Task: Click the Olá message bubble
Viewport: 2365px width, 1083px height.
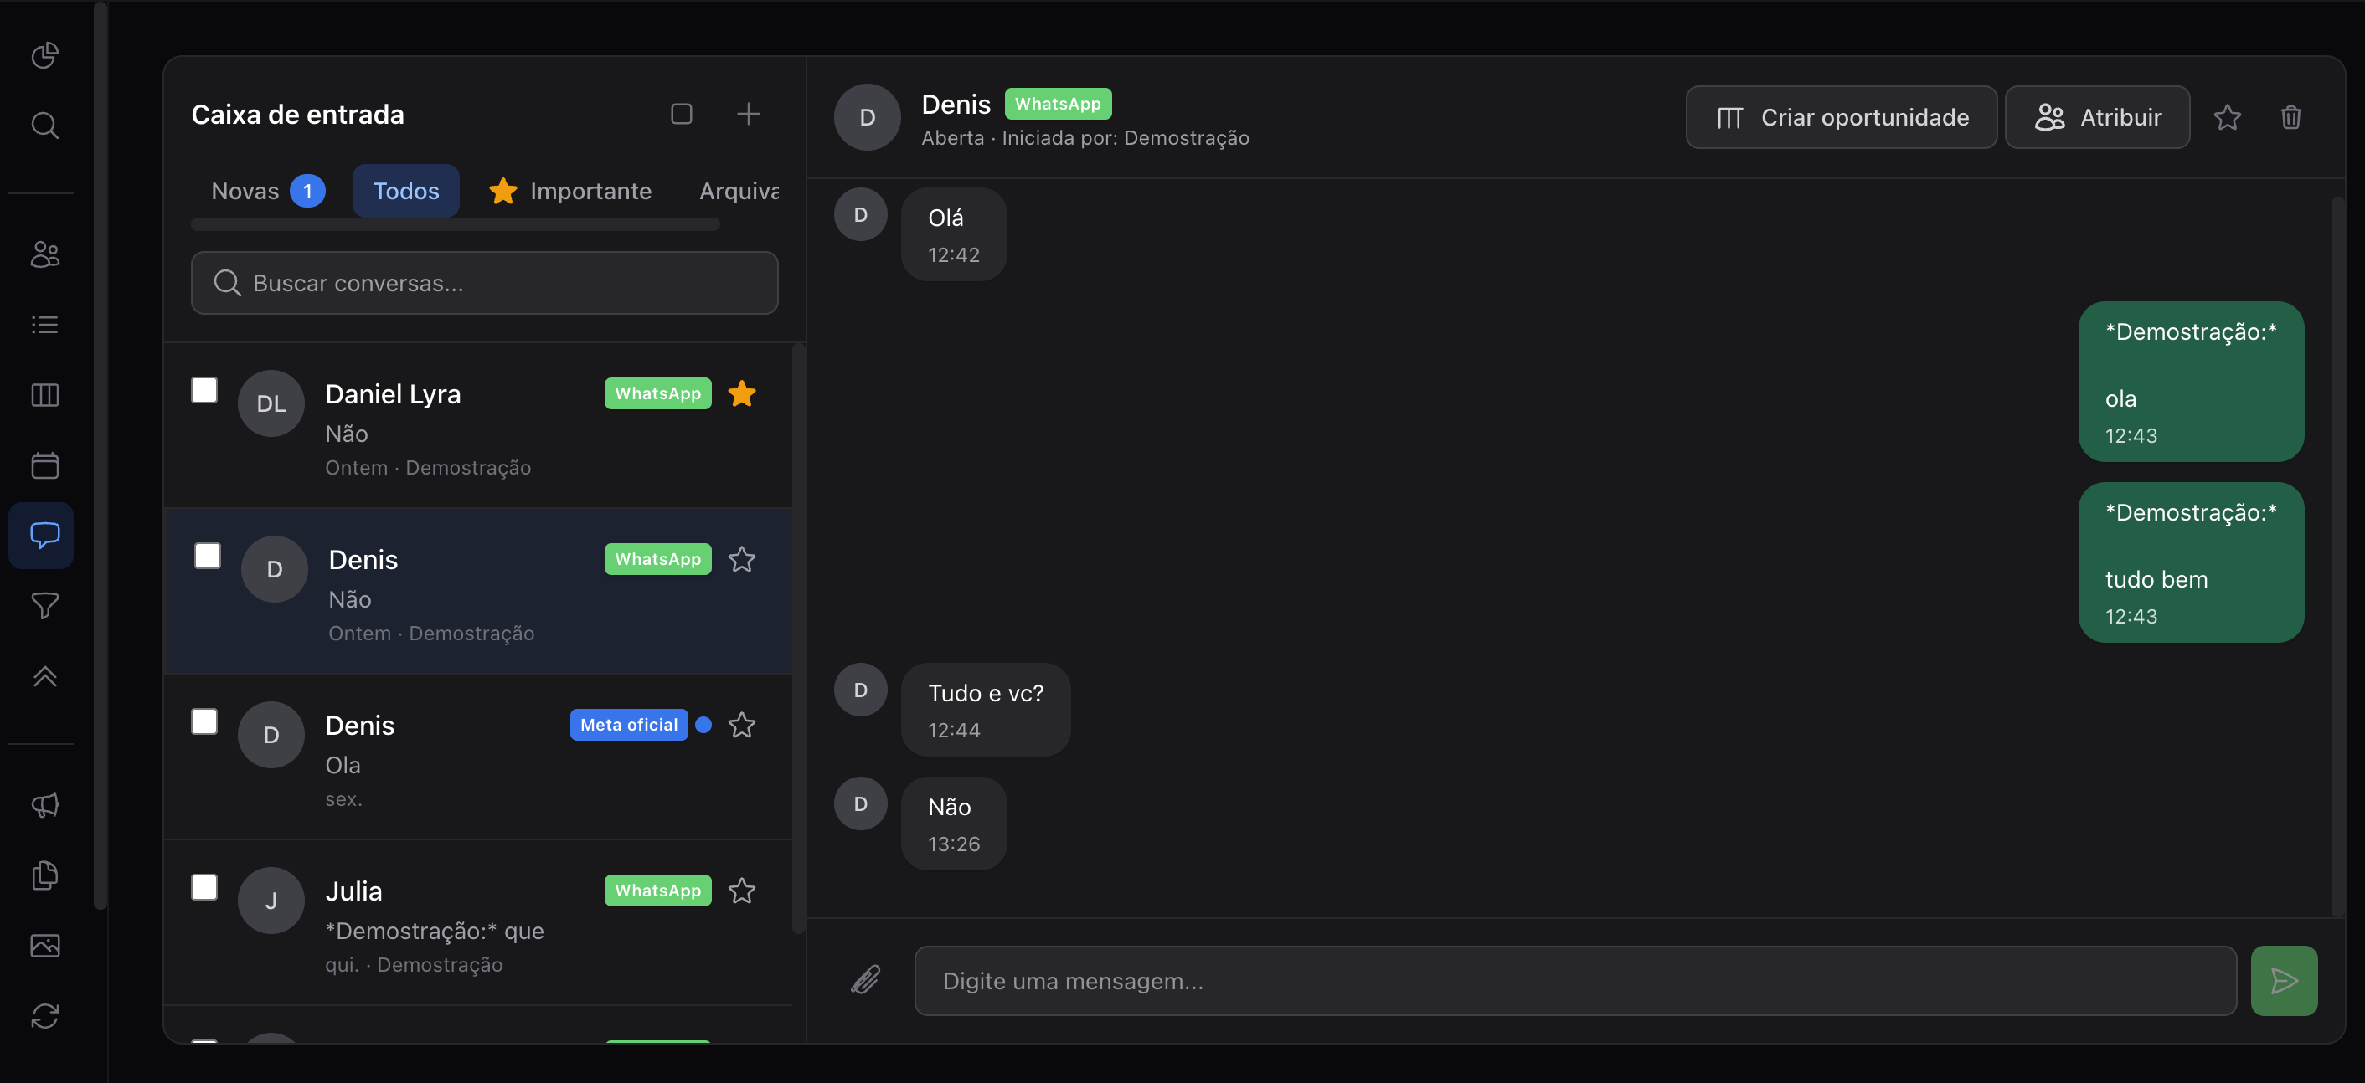Action: point(954,235)
